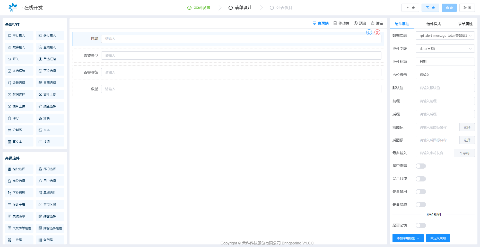Select the 日期选择 control icon

coord(40,83)
